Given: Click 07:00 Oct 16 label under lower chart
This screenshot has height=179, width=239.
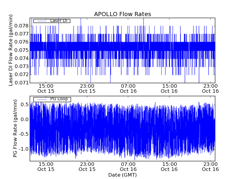Looking at the screenshot, I should click(128, 166).
